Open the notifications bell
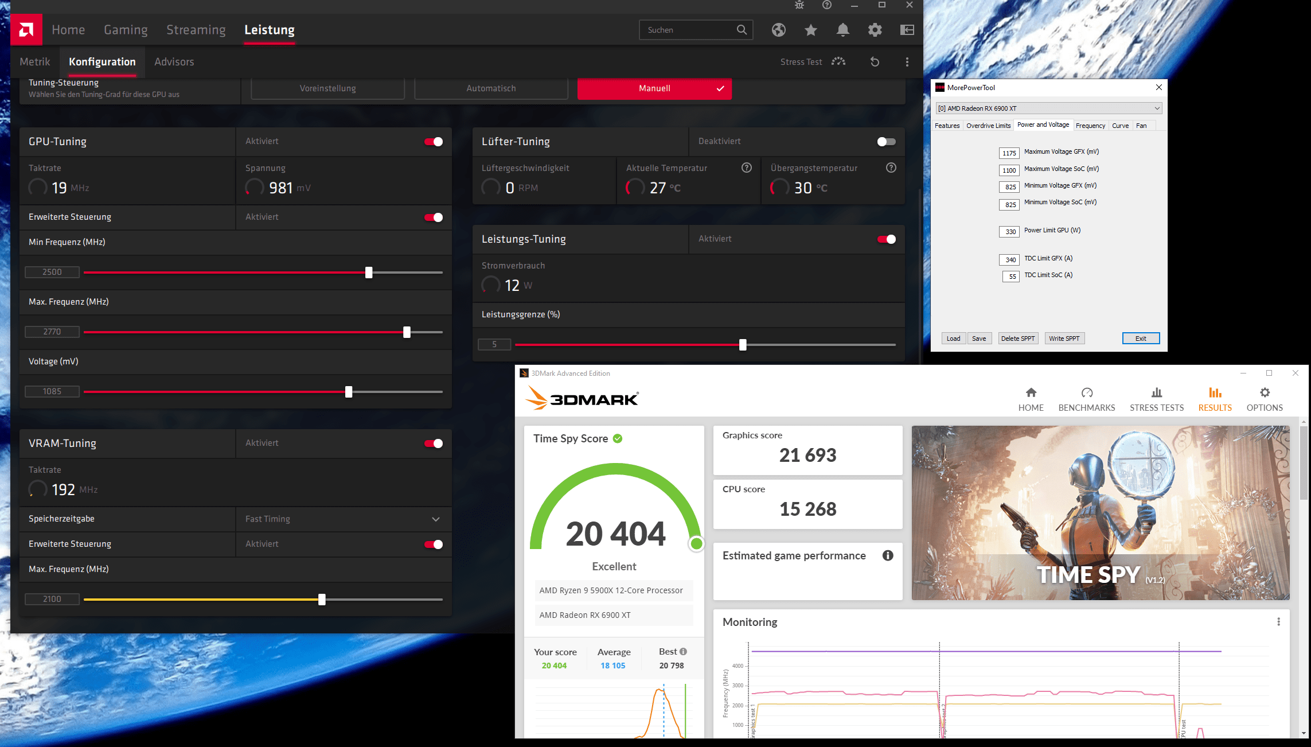The height and width of the screenshot is (747, 1311). (842, 30)
